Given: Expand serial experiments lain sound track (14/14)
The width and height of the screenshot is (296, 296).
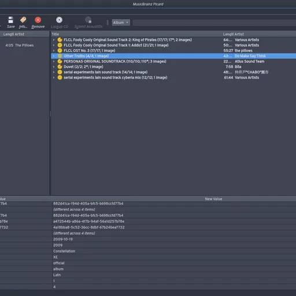Looking at the screenshot, I should [54, 72].
